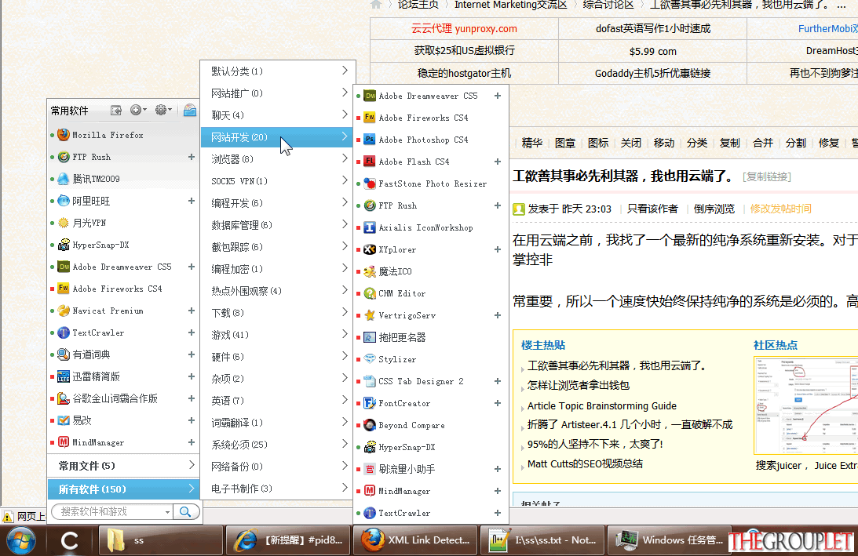858x556 pixels.
Task: Open the 社区热点 thumbnail image
Action: click(805, 405)
